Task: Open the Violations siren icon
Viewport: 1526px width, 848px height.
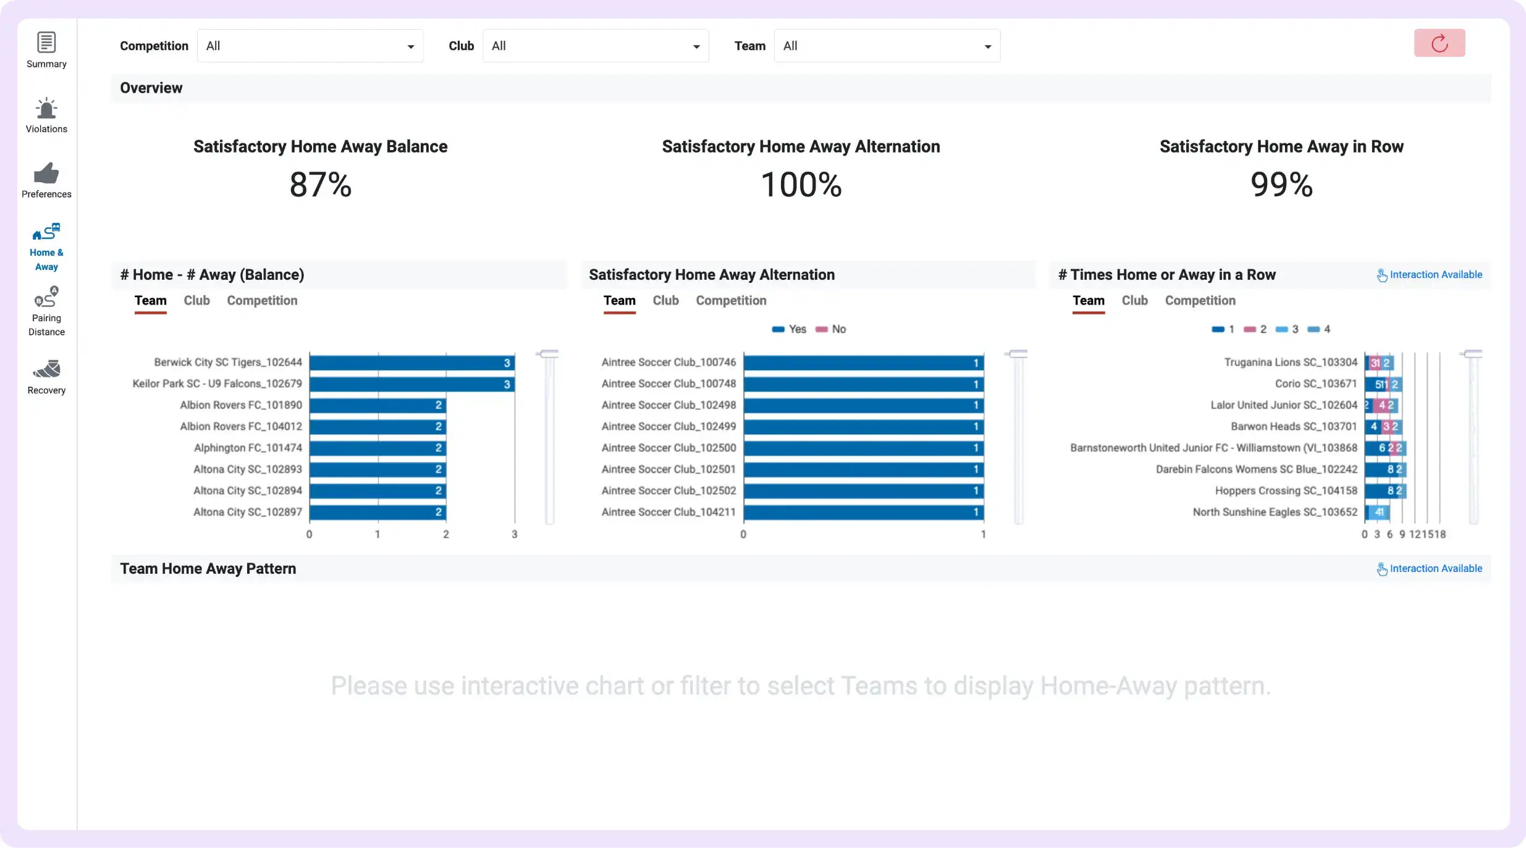Action: tap(46, 109)
